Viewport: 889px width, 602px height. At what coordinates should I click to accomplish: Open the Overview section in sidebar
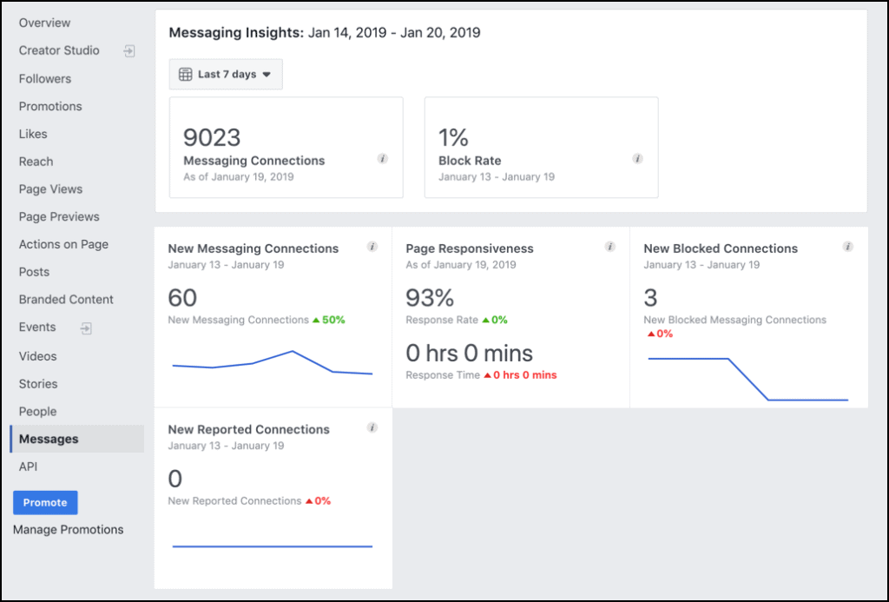[45, 23]
